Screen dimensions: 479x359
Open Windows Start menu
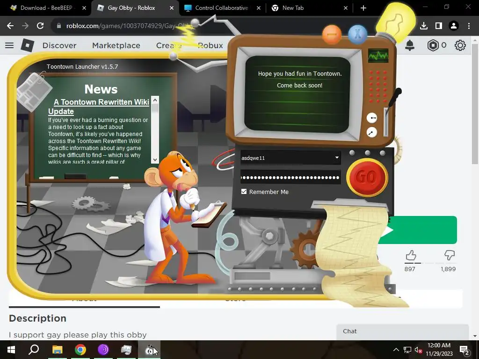click(11, 350)
